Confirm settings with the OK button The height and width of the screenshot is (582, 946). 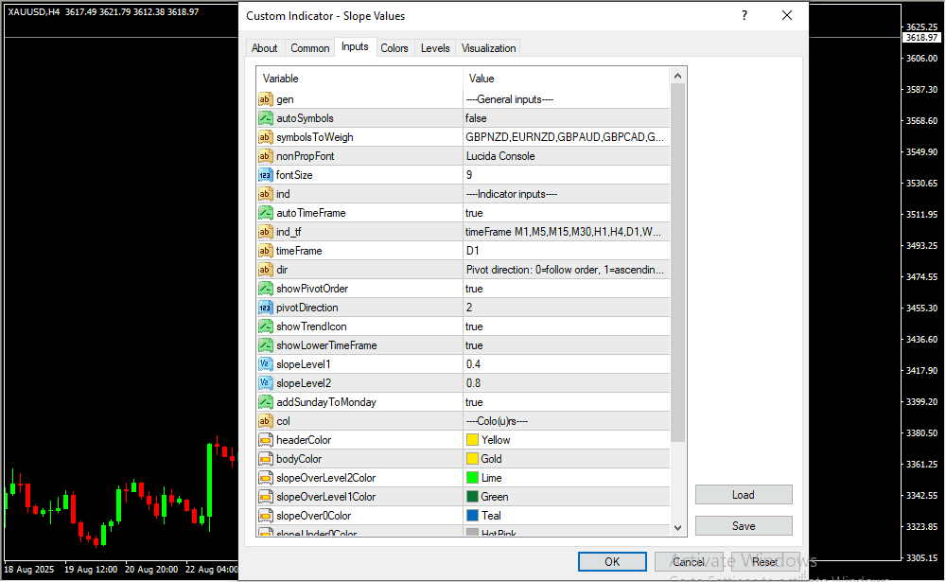[612, 561]
